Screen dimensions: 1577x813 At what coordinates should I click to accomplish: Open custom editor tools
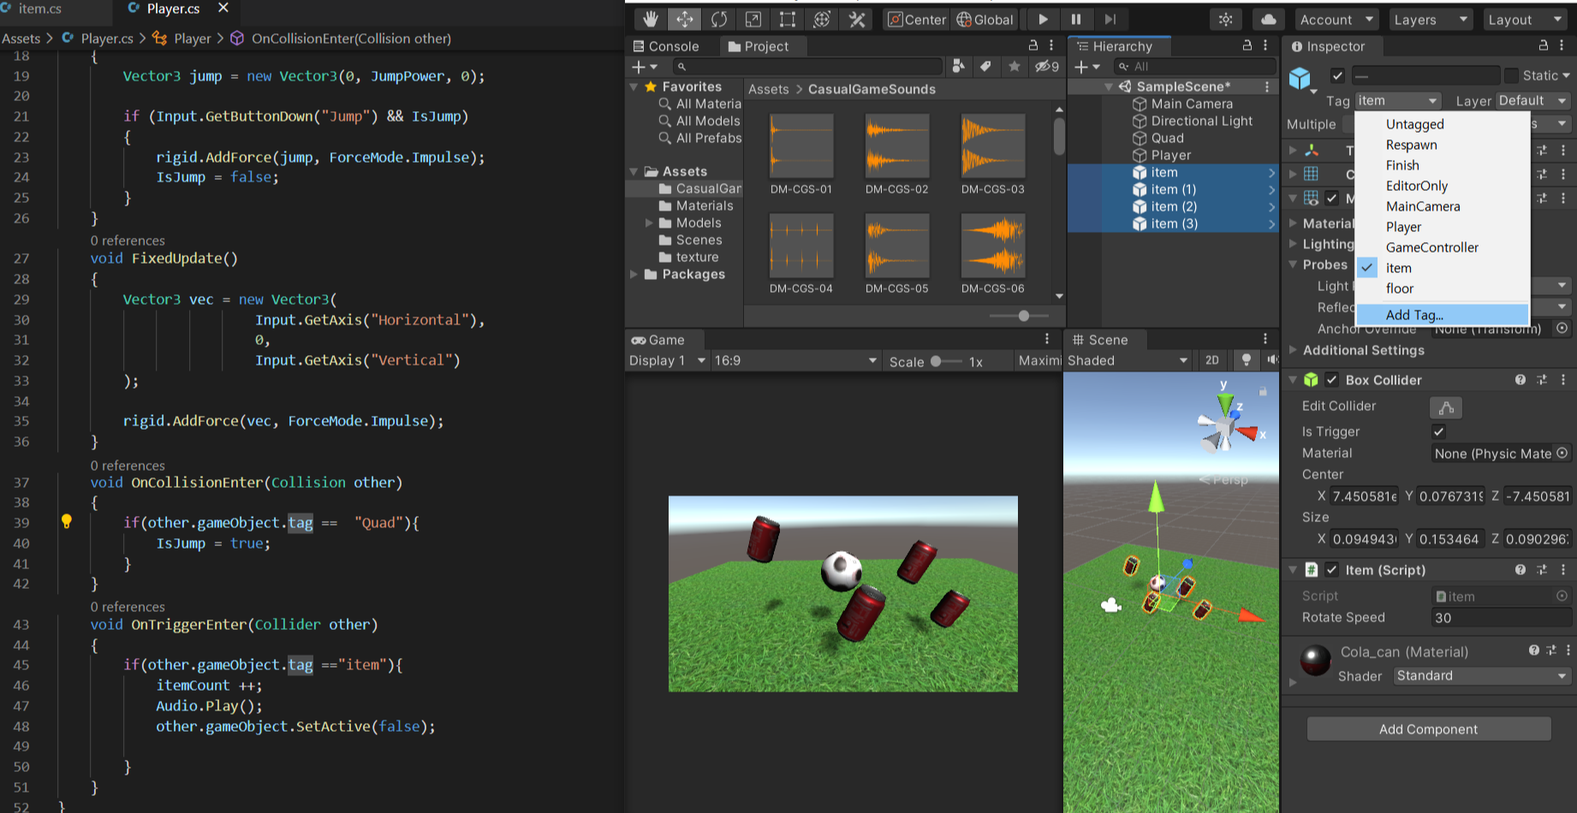(856, 19)
